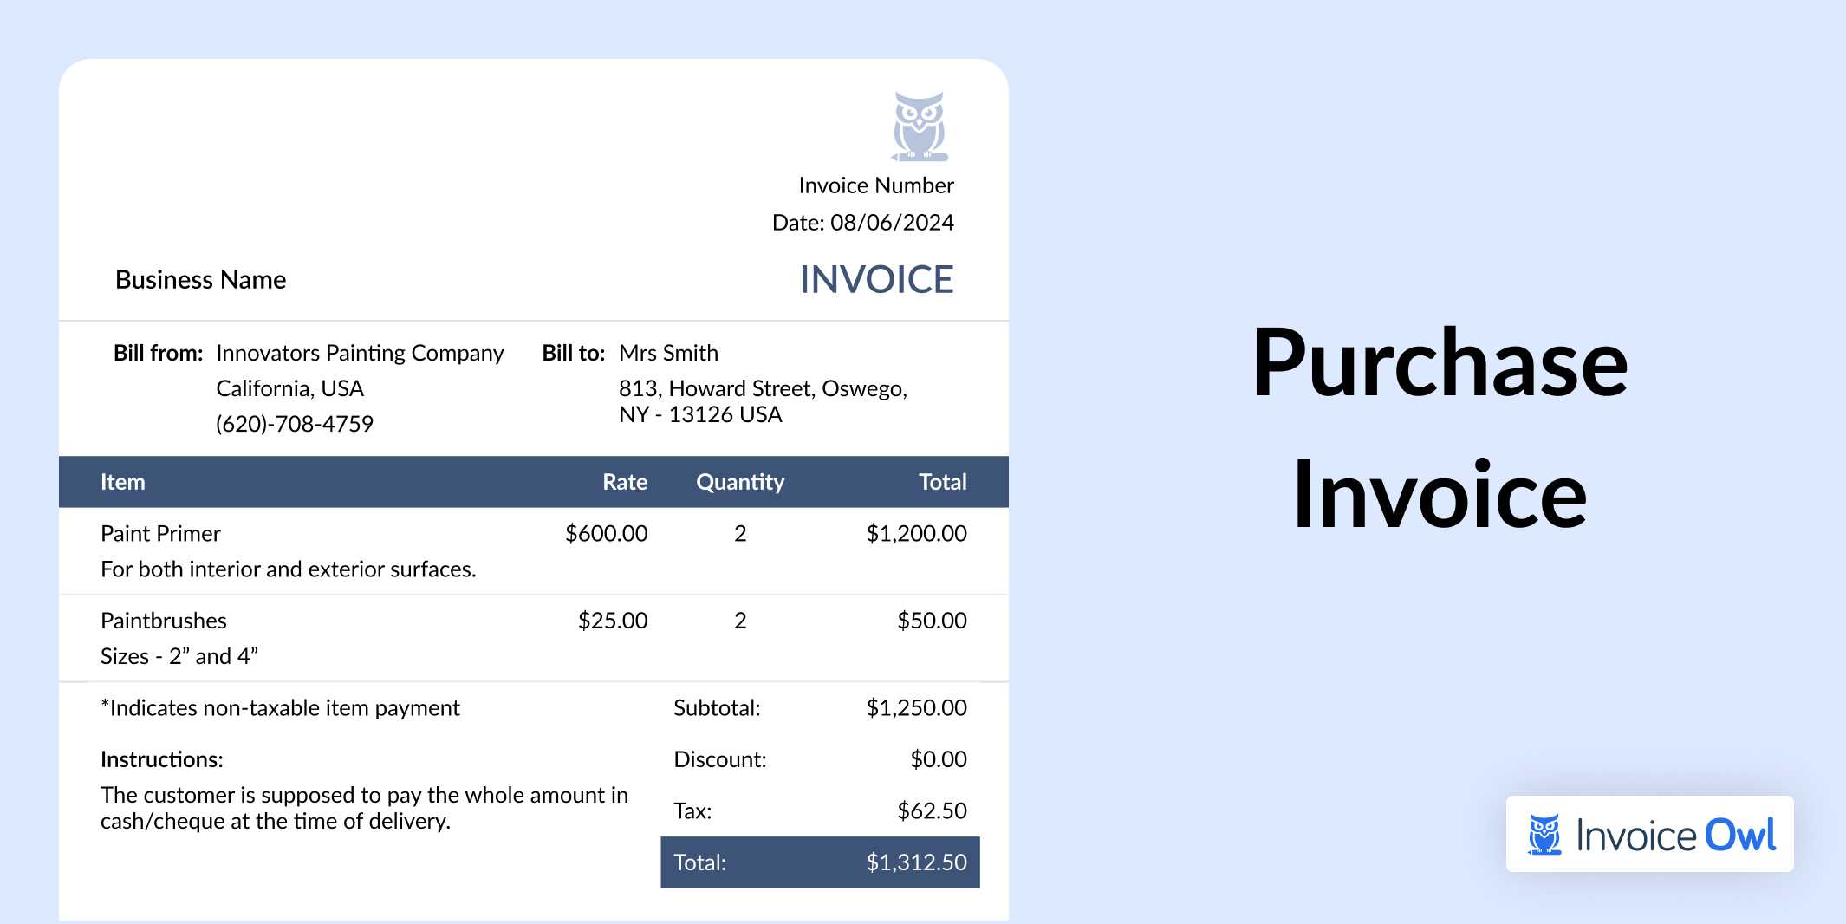
Task: Click the dark blue Total bar
Action: pyautogui.click(x=820, y=862)
